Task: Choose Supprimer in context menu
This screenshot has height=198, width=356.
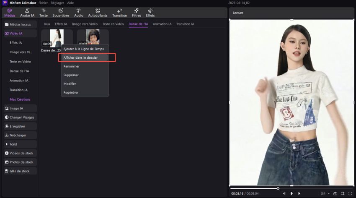Action: tap(85, 75)
